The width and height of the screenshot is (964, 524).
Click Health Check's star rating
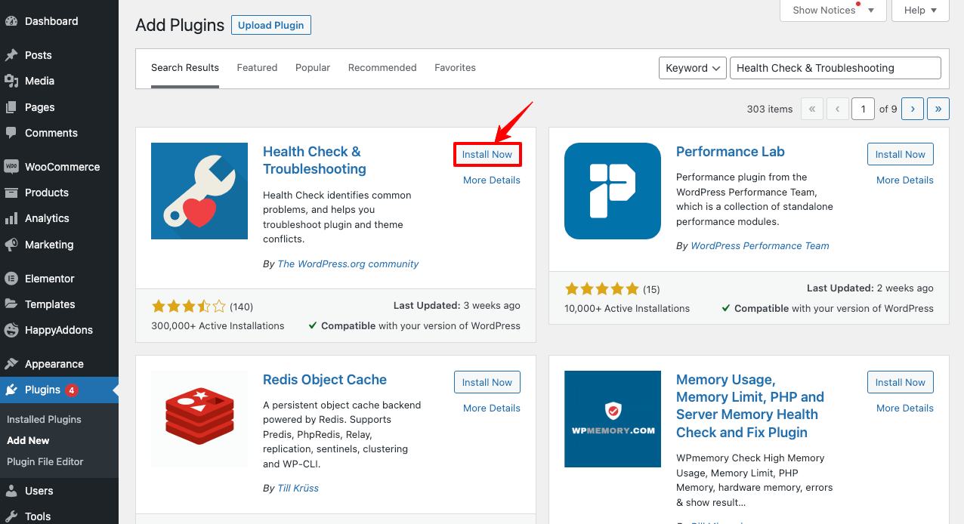pos(189,307)
